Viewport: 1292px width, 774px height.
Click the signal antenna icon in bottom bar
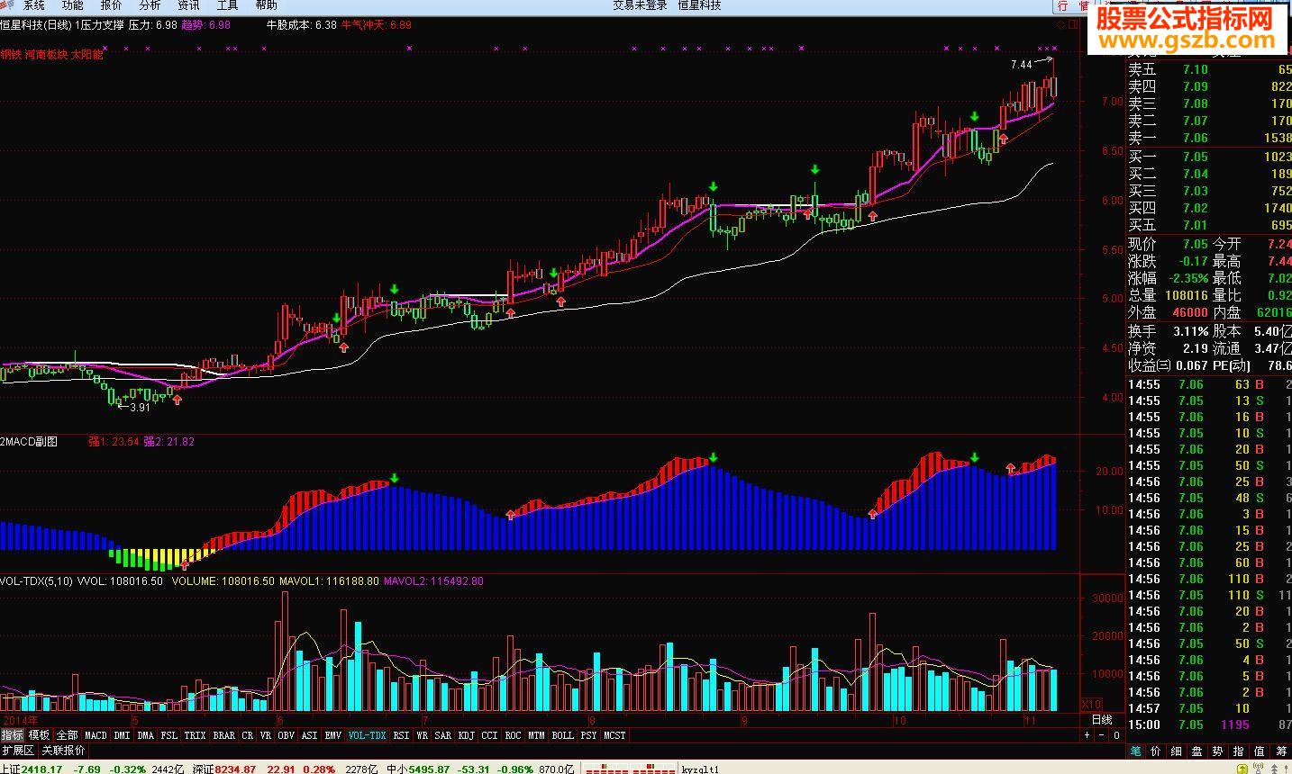coord(1258,768)
